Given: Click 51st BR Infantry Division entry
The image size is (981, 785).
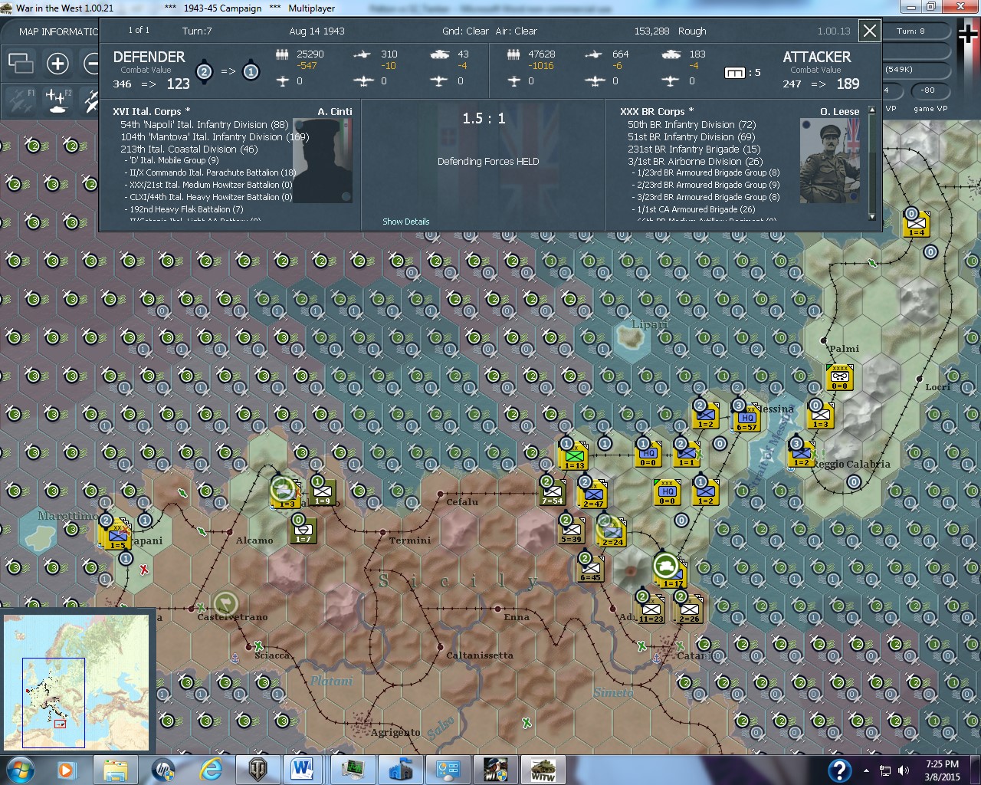Looking at the screenshot, I should coord(691,136).
